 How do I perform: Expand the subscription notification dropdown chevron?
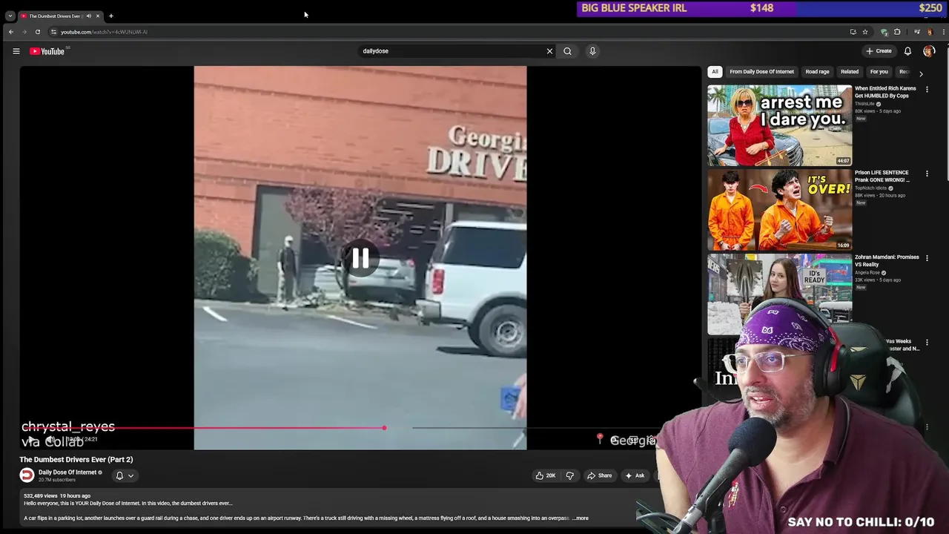130,475
